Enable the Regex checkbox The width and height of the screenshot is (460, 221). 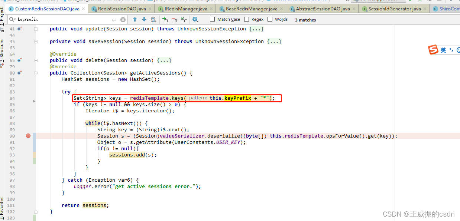[246, 19]
